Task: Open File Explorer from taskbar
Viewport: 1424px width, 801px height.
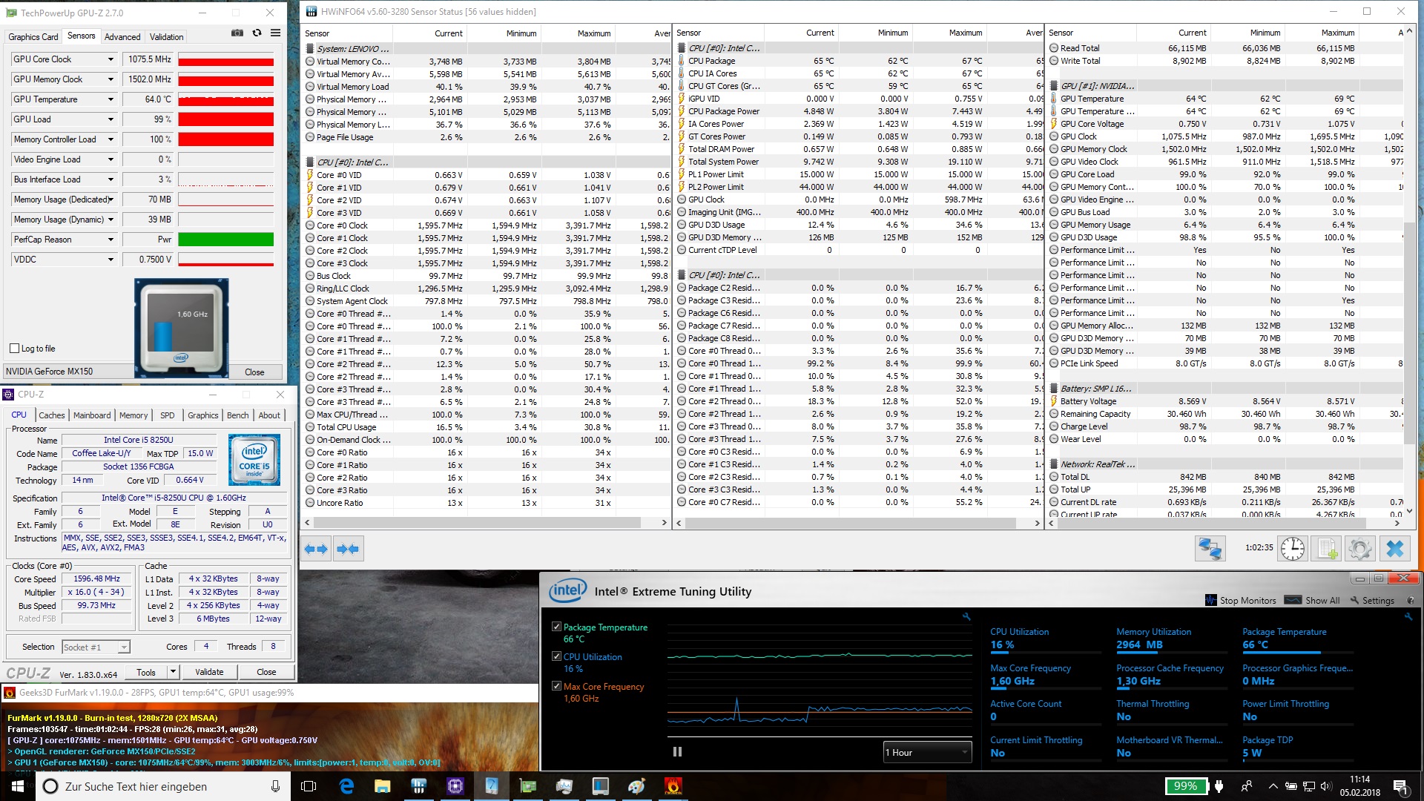Action: [x=382, y=786]
